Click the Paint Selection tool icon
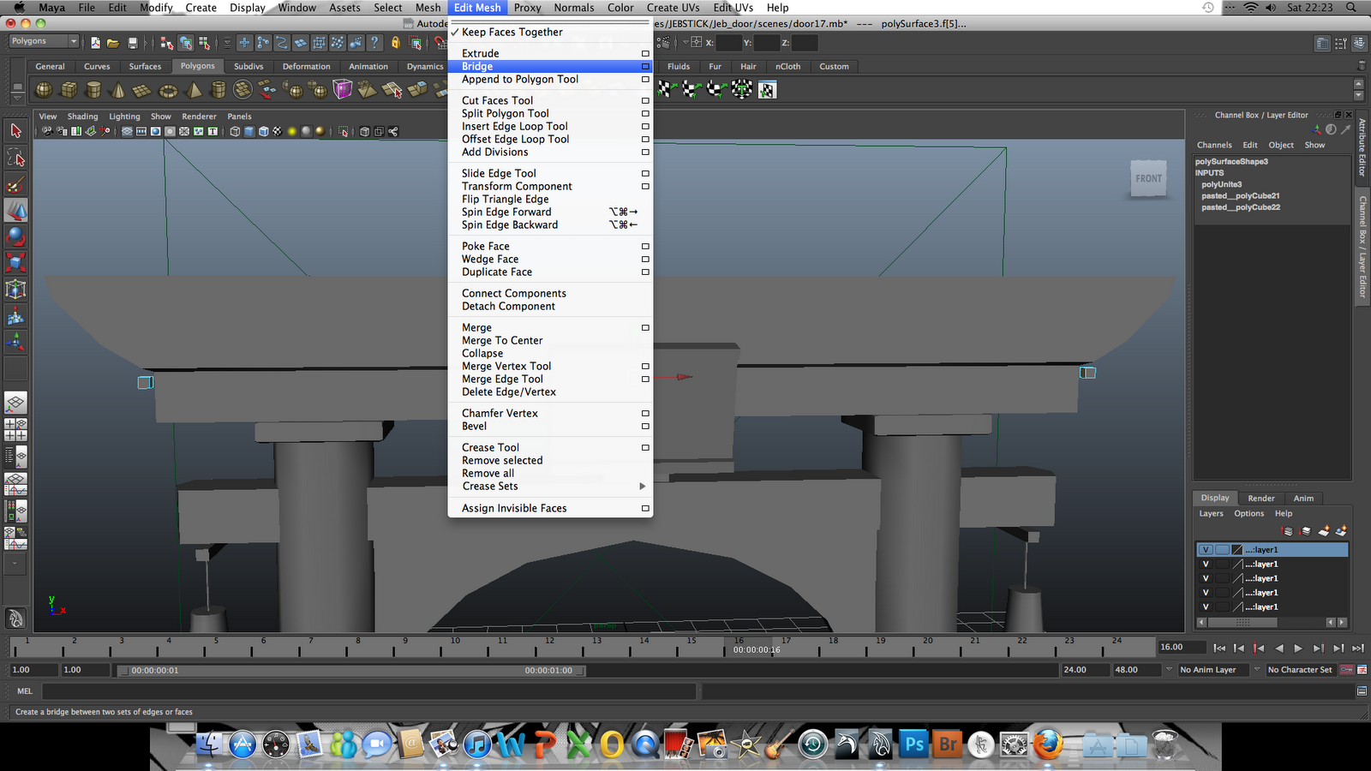1371x771 pixels. [x=15, y=184]
